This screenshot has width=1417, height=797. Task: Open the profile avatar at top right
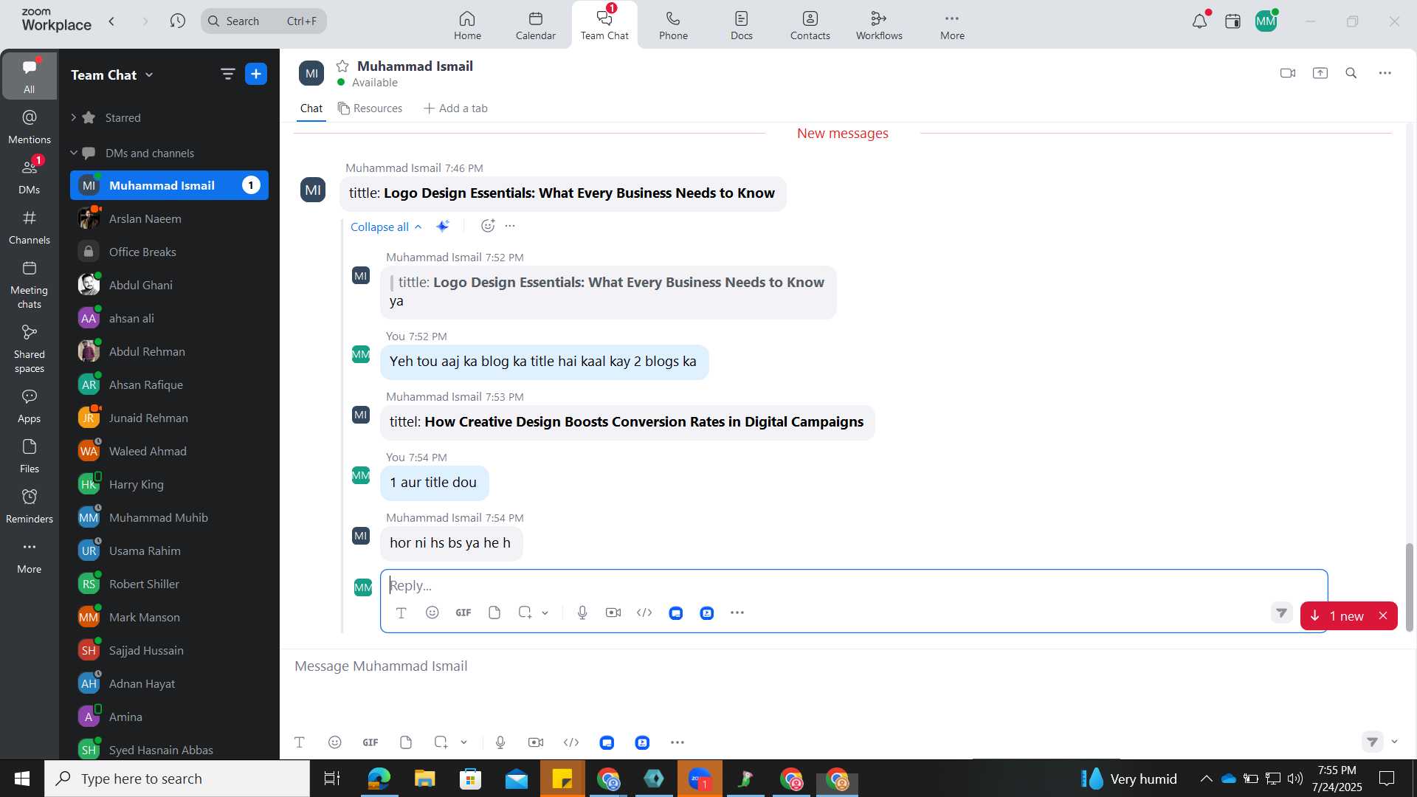click(1266, 21)
